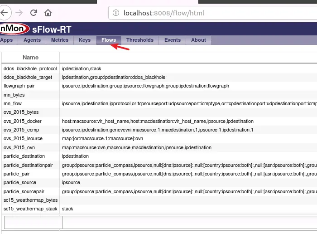Viewport: 317px width, 234px height.
Task: Select the ovs_2015_ovn flow name
Action: (x=19, y=147)
